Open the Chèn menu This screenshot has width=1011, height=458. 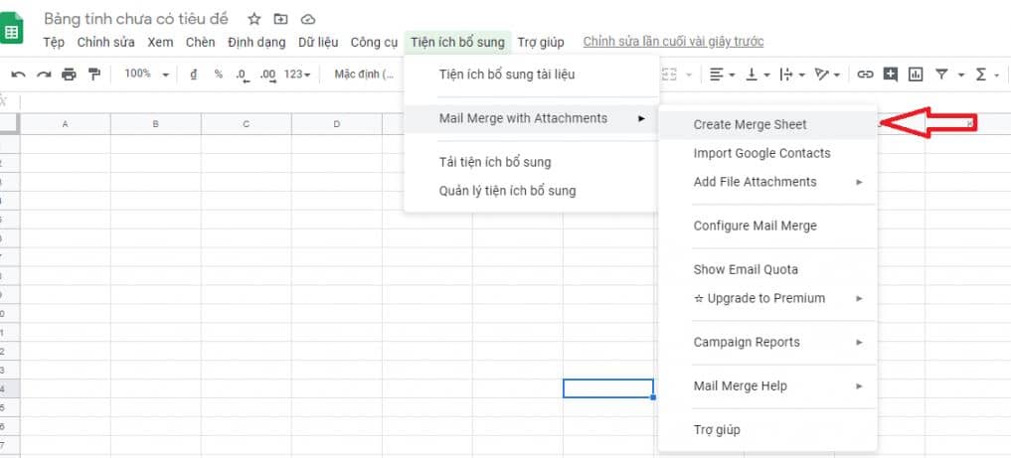click(200, 43)
